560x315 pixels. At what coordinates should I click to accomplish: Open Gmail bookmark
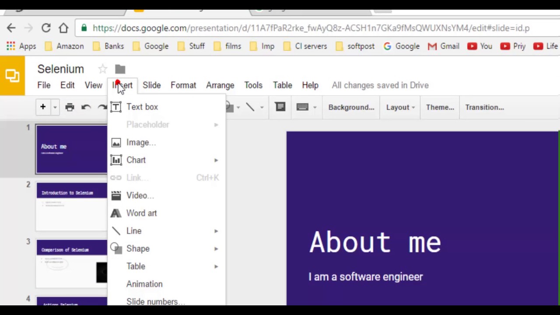pyautogui.click(x=443, y=46)
